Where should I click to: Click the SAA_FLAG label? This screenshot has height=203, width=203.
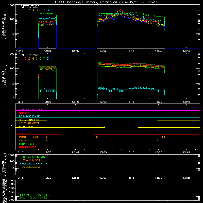(25, 133)
